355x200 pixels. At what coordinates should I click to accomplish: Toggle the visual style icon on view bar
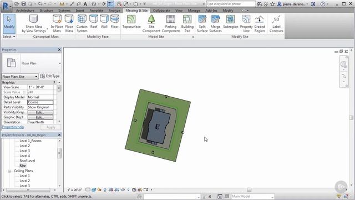click(94, 190)
